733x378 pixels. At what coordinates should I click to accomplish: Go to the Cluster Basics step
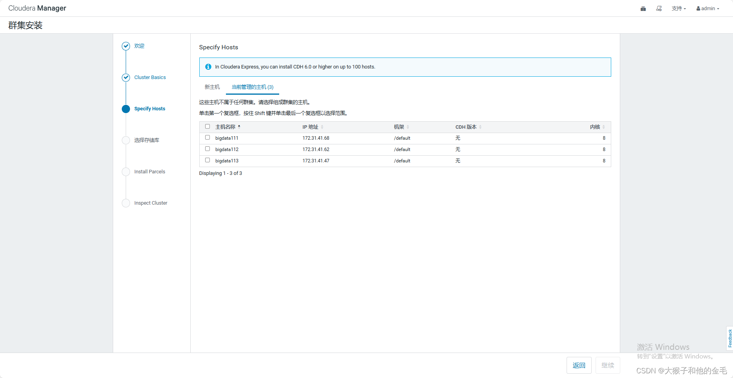(150, 77)
